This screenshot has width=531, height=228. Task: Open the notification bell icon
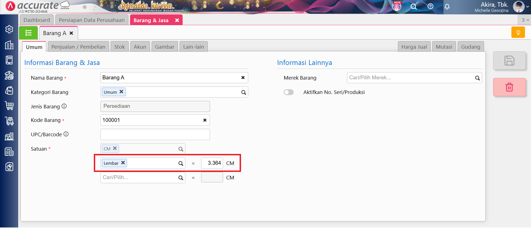click(447, 7)
